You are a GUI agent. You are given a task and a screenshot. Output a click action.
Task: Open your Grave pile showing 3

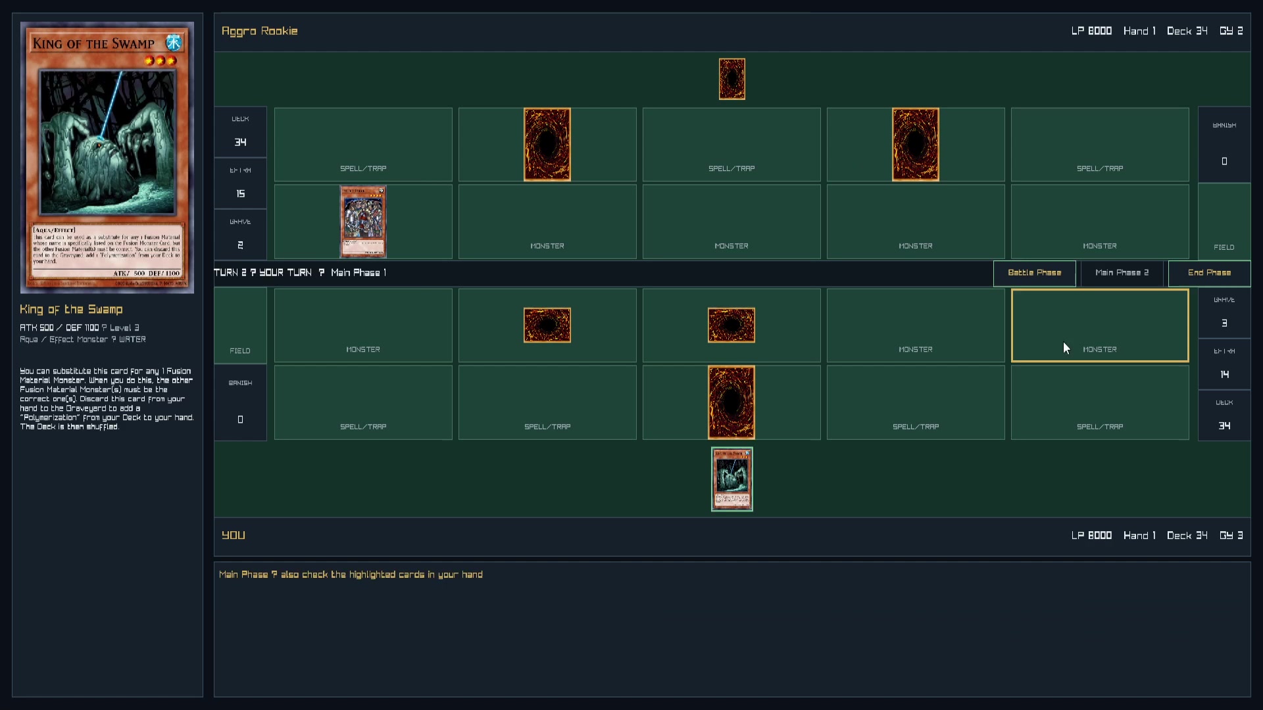1224,312
